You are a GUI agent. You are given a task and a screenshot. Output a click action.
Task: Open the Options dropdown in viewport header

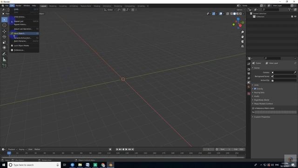coord(240,10)
